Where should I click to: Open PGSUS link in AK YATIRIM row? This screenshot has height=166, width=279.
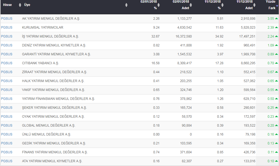6,19
